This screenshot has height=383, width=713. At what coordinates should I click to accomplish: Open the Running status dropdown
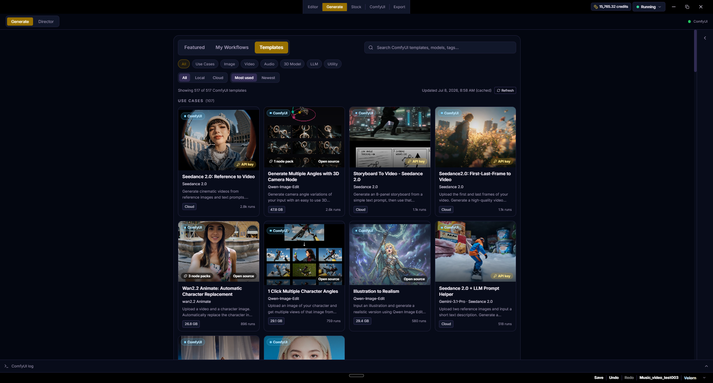pos(649,7)
